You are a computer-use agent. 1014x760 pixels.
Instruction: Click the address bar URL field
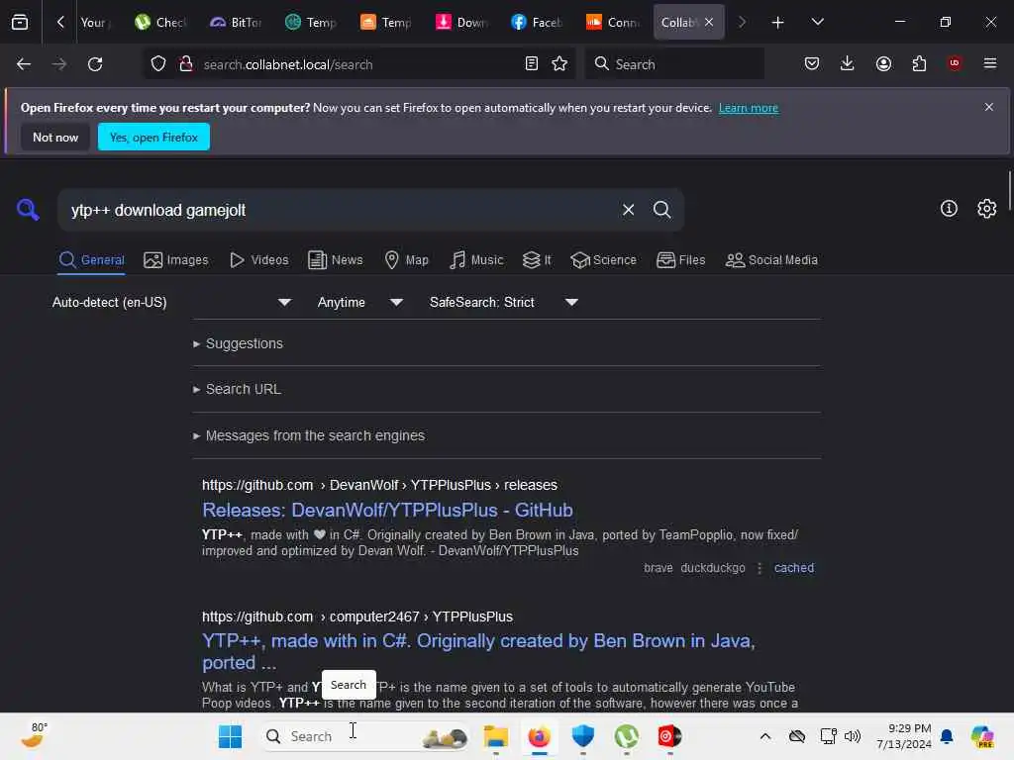coord(359,64)
